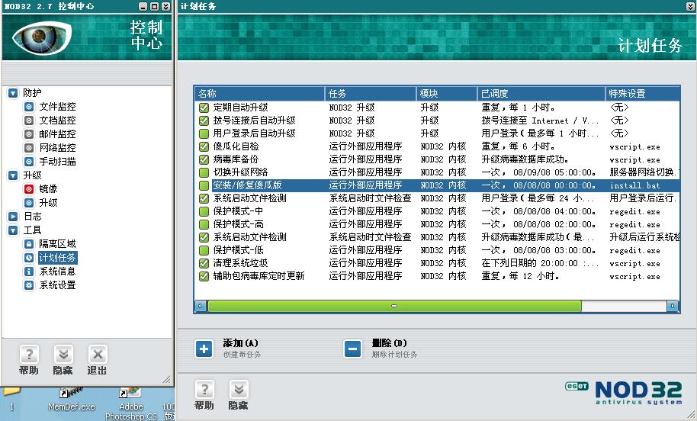Enable the 保护模式-高 task checkbox
The image size is (697, 421).
coord(204,224)
